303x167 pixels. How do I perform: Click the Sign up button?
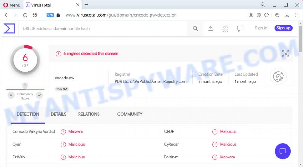(283, 28)
